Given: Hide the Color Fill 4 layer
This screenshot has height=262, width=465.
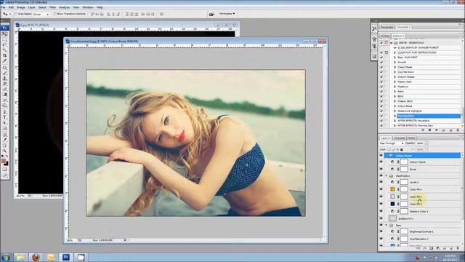Looking at the screenshot, I should coord(381,189).
